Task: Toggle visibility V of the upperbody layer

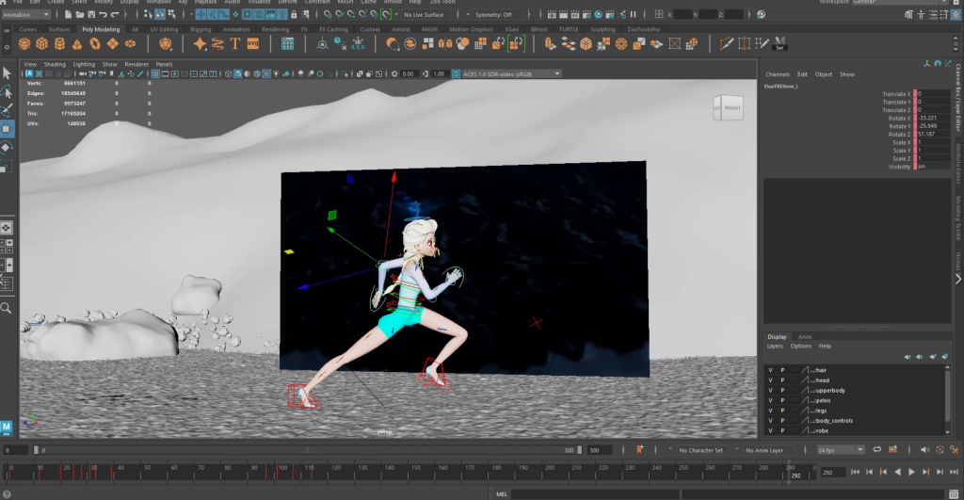Action: (770, 391)
